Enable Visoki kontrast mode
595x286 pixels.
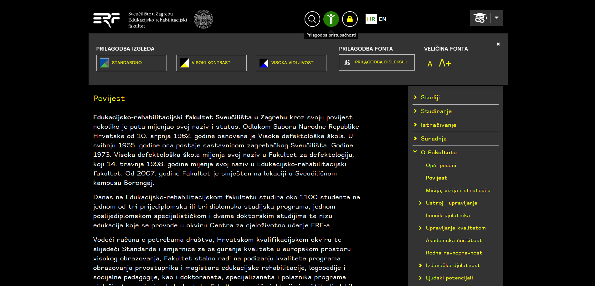pyautogui.click(x=211, y=63)
